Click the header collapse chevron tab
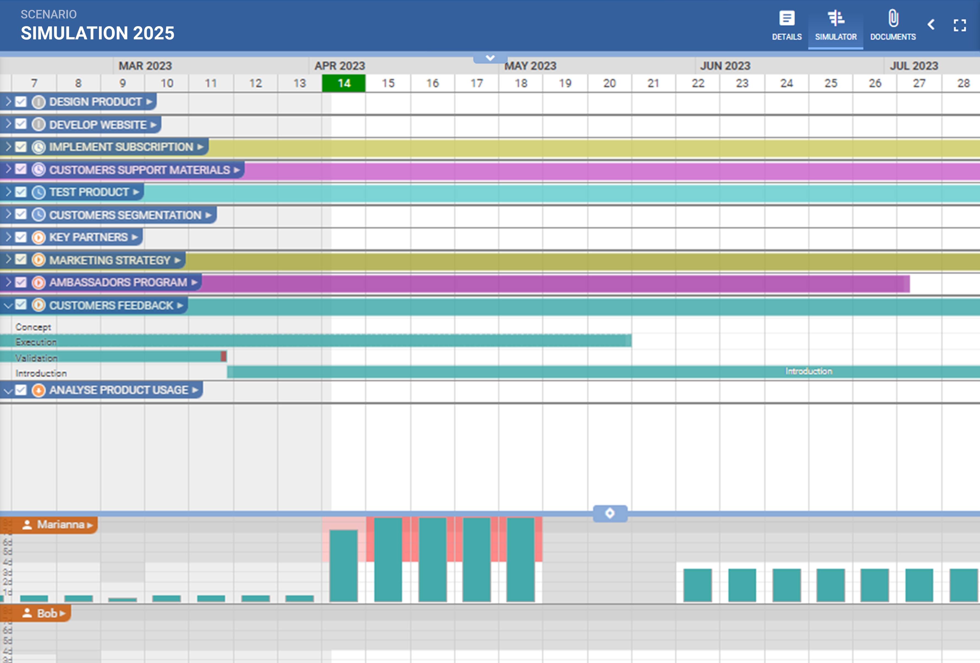Viewport: 980px width, 663px height. [x=490, y=58]
